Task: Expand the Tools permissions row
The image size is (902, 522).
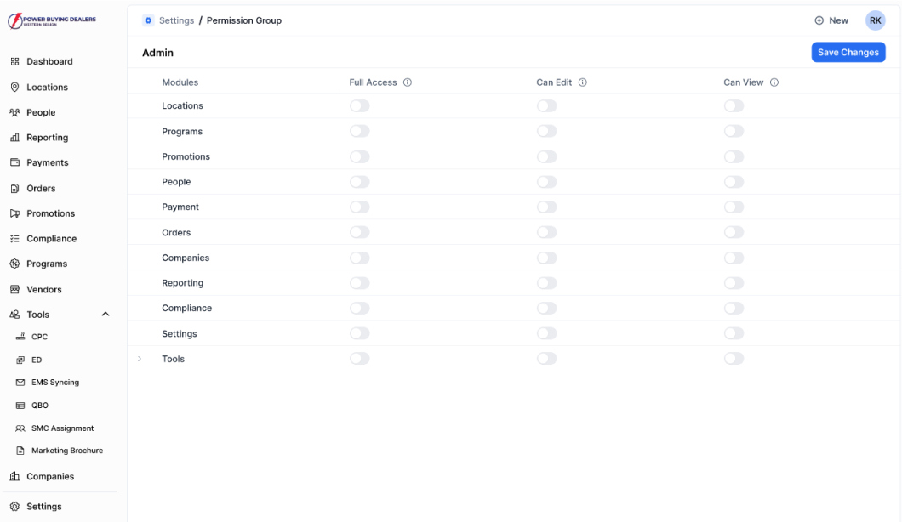Action: 139,359
